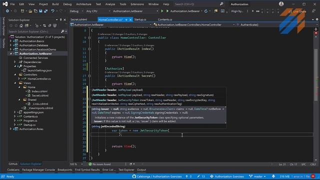Click unpushed commits arrow indicator
320x180 pixels.
pos(188,176)
